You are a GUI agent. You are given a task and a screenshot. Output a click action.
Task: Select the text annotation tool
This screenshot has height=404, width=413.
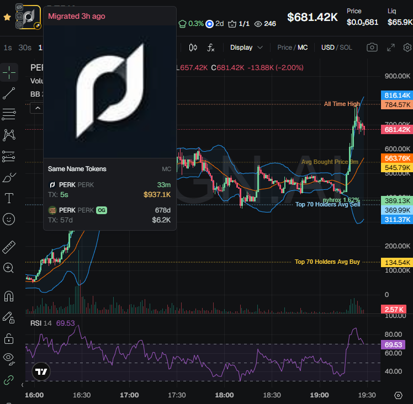[9, 198]
